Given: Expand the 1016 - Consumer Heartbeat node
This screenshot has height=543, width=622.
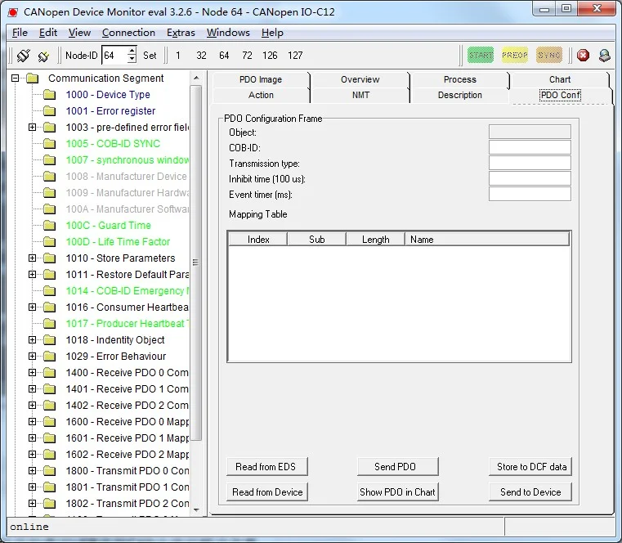Looking at the screenshot, I should point(32,307).
